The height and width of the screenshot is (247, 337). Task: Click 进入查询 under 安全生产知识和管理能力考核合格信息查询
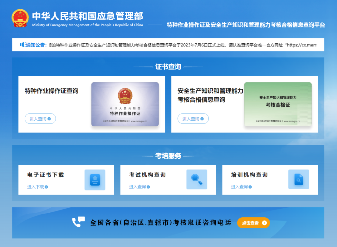click(193, 119)
